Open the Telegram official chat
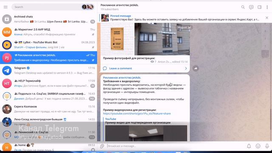272x153 pixels. coord(48,71)
